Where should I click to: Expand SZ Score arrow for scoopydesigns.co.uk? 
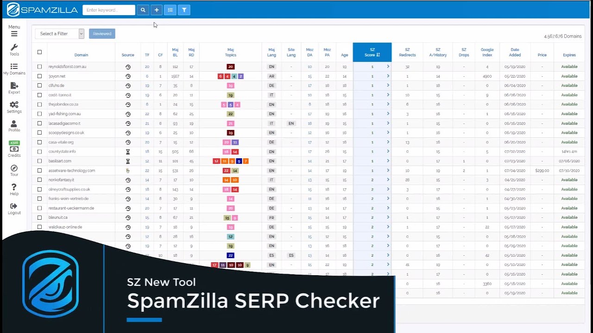pos(388,133)
